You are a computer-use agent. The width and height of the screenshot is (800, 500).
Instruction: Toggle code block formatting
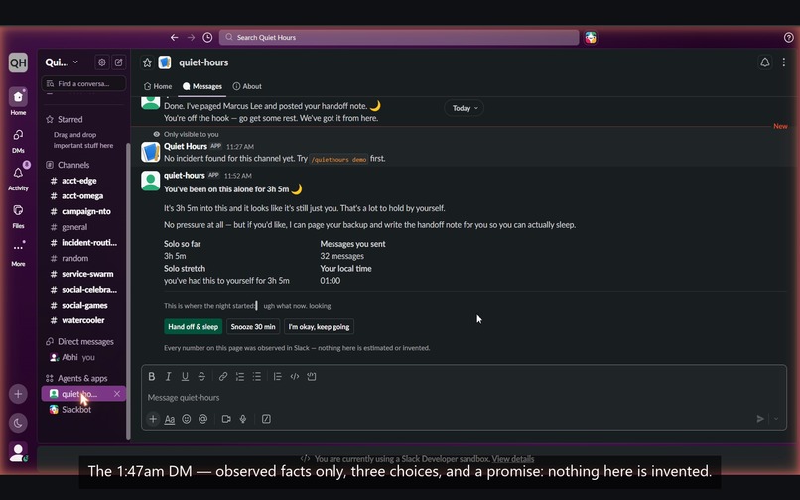312,377
